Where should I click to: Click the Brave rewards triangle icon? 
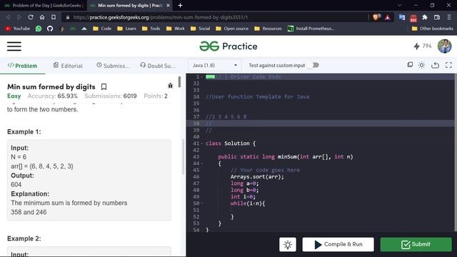(x=388, y=17)
